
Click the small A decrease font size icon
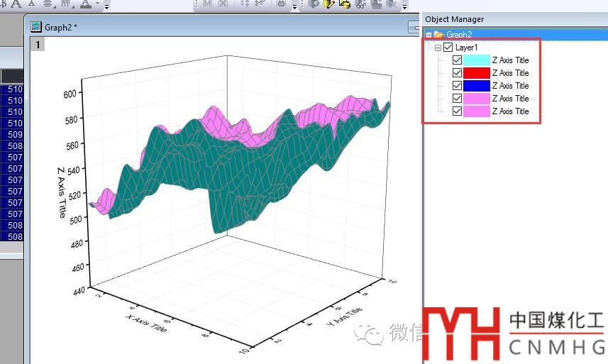tap(31, 4)
